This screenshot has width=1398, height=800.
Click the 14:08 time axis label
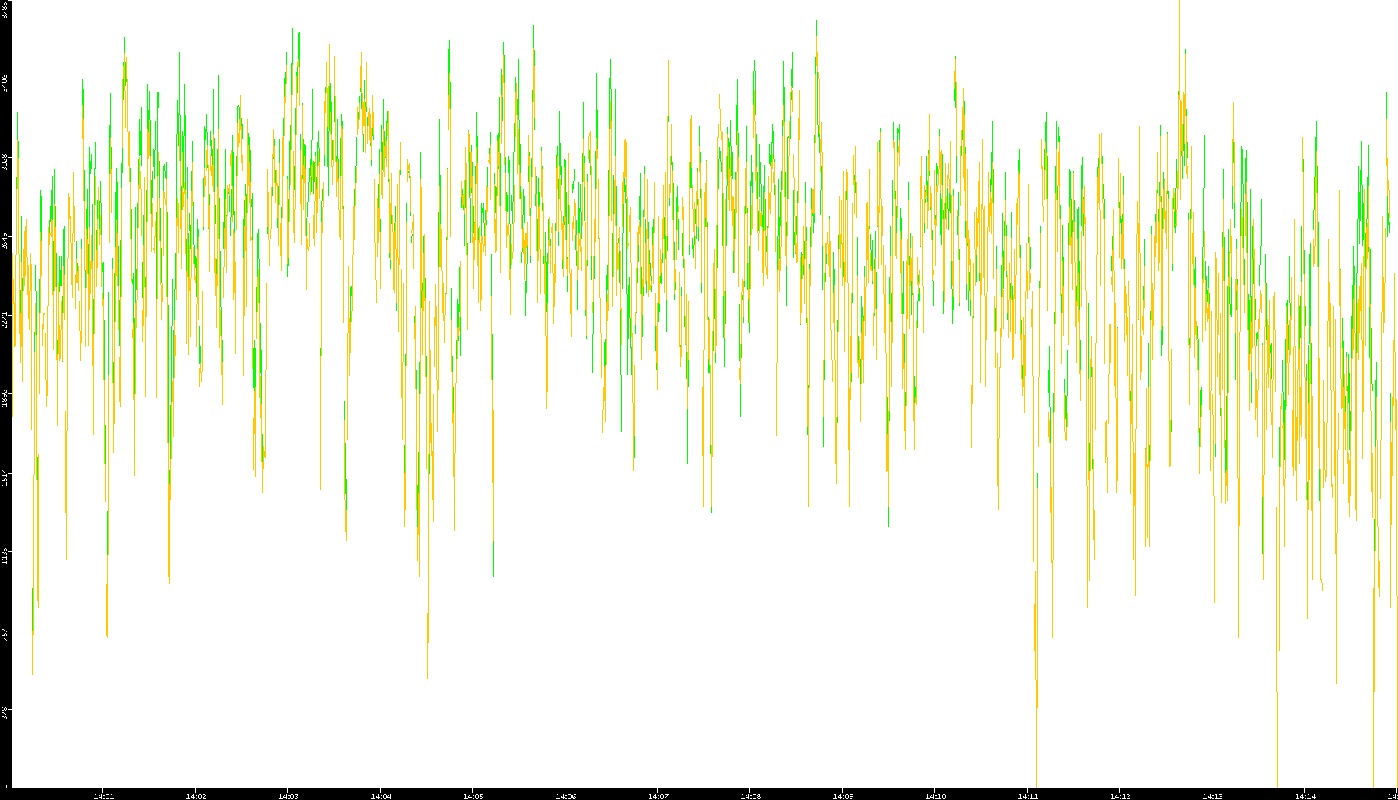click(750, 796)
